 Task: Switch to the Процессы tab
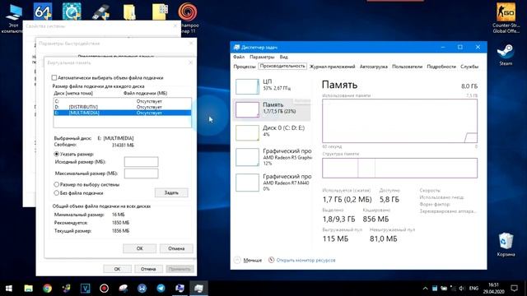[245, 67]
